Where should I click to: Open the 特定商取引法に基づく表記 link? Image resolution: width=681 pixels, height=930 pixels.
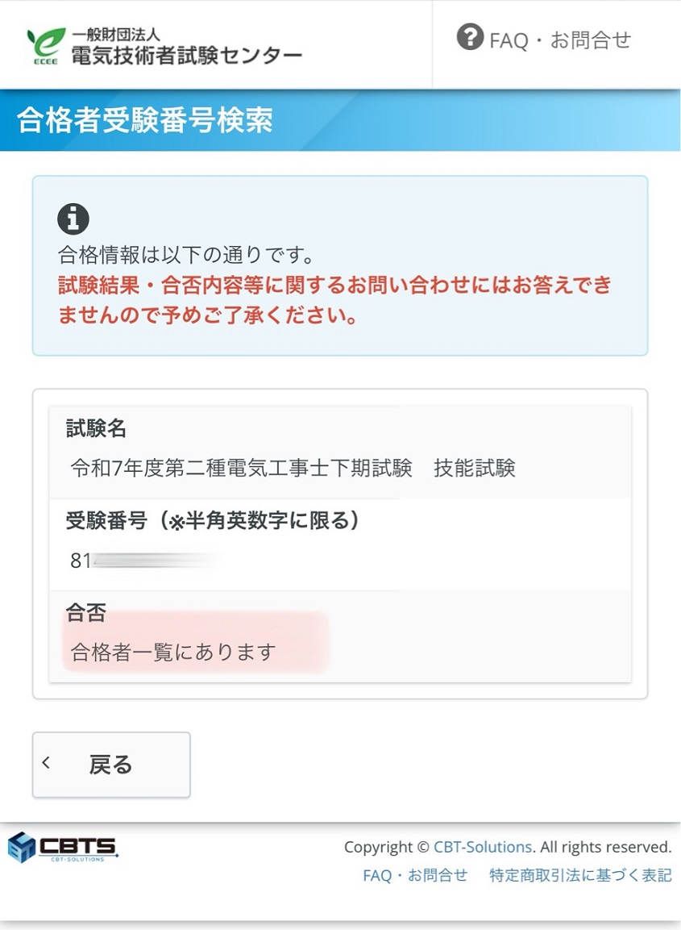coord(580,875)
